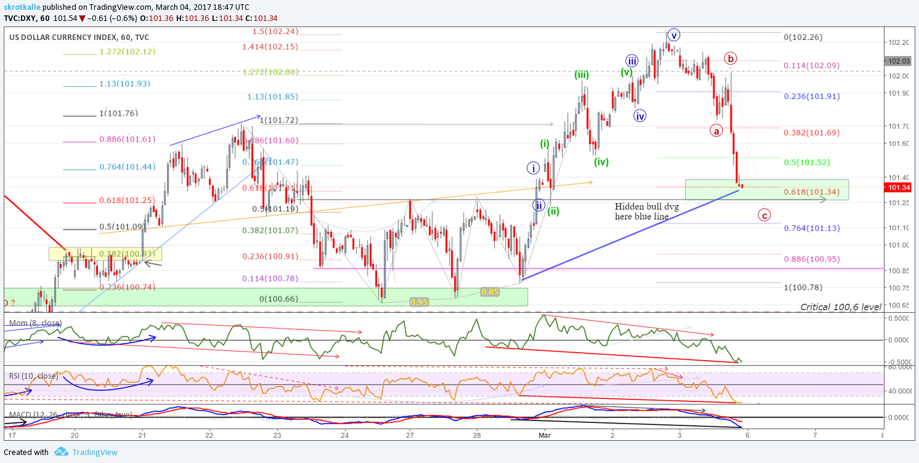Click the Fib label 1.5(102.24)
Screen dimensions: 919x463
pos(275,31)
